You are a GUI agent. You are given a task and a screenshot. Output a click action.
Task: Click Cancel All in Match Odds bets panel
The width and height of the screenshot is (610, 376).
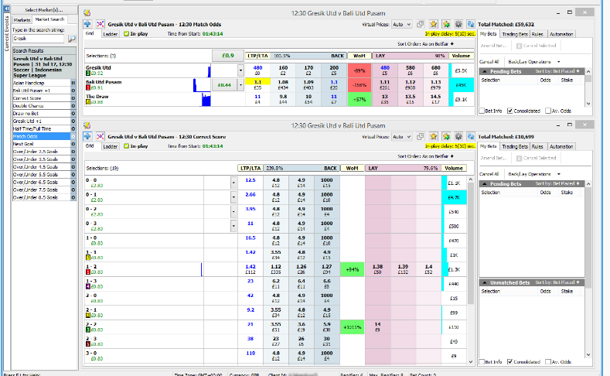click(x=489, y=62)
